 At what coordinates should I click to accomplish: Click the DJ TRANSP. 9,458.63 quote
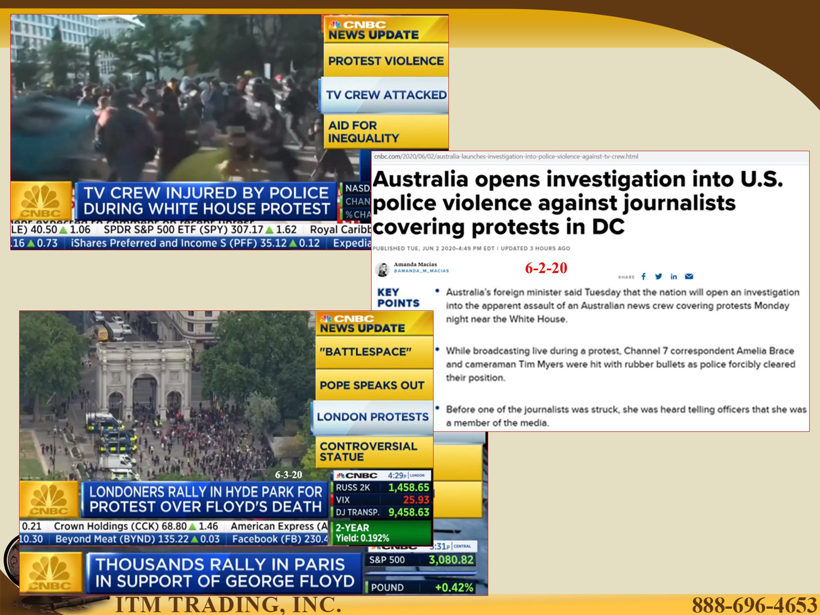pyautogui.click(x=382, y=512)
